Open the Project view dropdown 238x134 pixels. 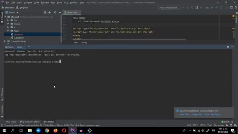pyautogui.click(x=12, y=12)
